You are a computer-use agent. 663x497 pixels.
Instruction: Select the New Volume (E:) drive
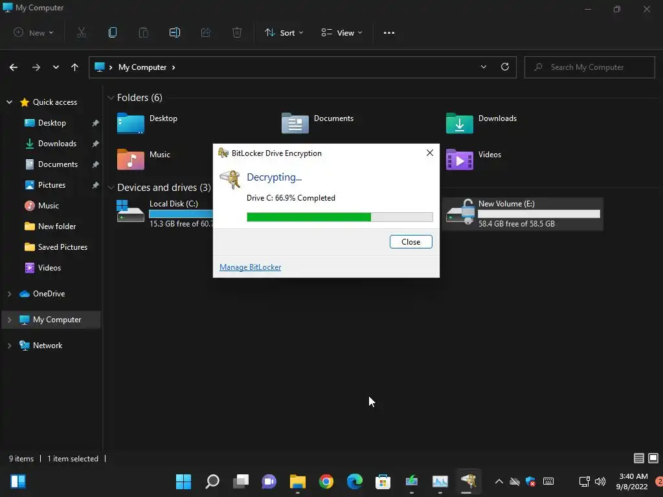click(523, 214)
